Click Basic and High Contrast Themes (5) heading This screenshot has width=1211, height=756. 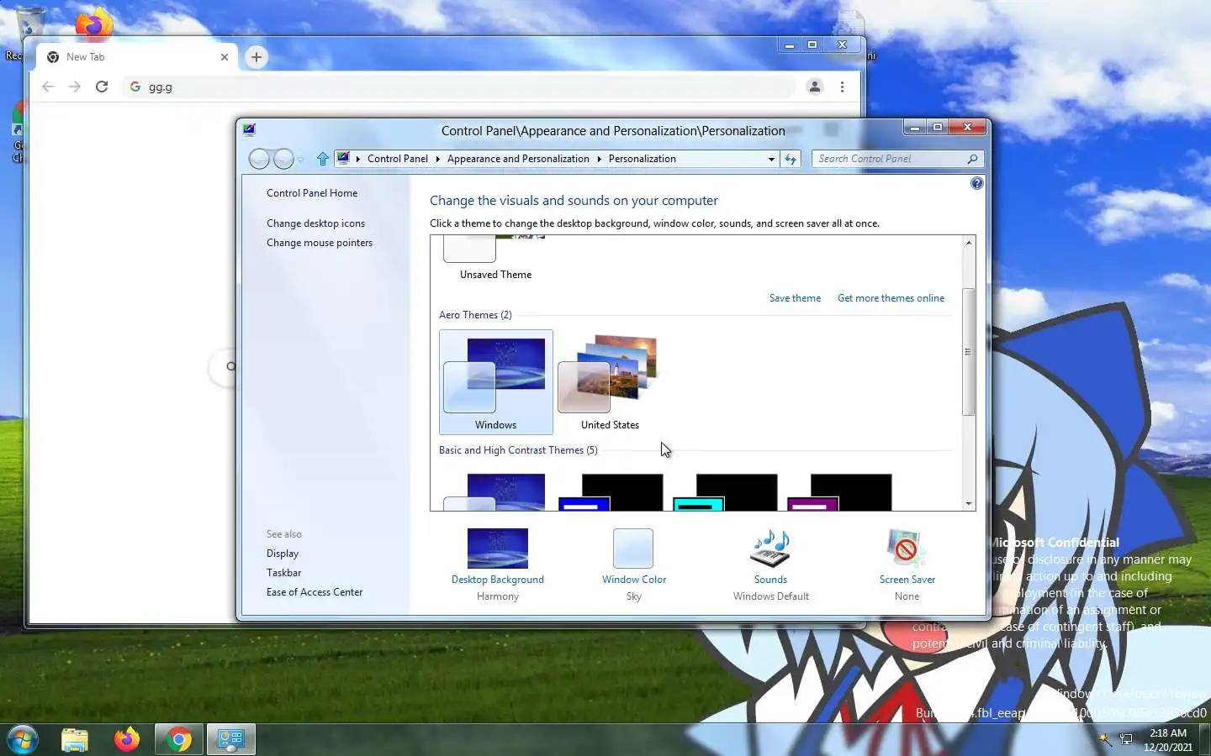pyautogui.click(x=518, y=450)
